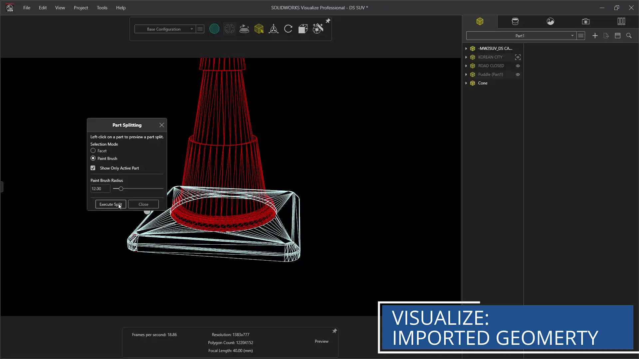This screenshot has width=639, height=359.
Task: Click the Paint Brush Radius slider handle
Action: (121, 188)
